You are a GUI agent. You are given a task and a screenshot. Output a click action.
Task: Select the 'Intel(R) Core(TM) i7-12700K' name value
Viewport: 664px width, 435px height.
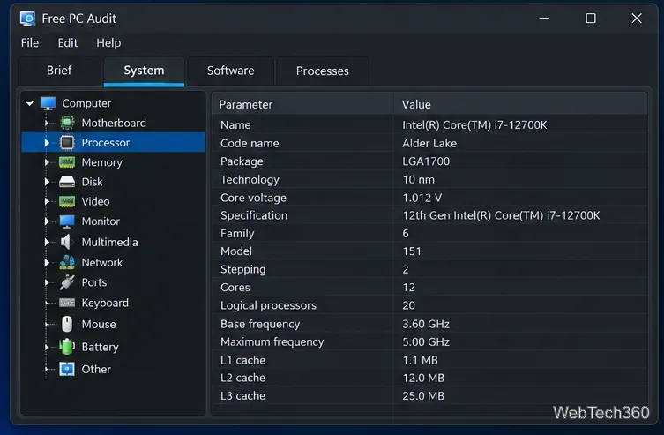[x=474, y=125]
